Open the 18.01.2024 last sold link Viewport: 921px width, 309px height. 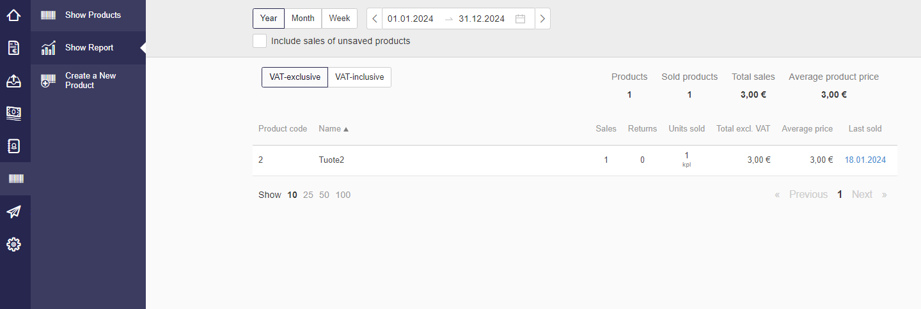click(865, 160)
